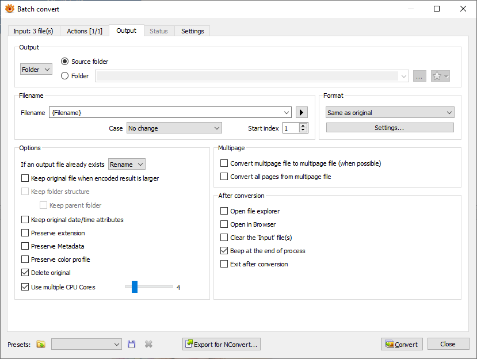
Task: Open the Settings tab
Action: click(192, 31)
